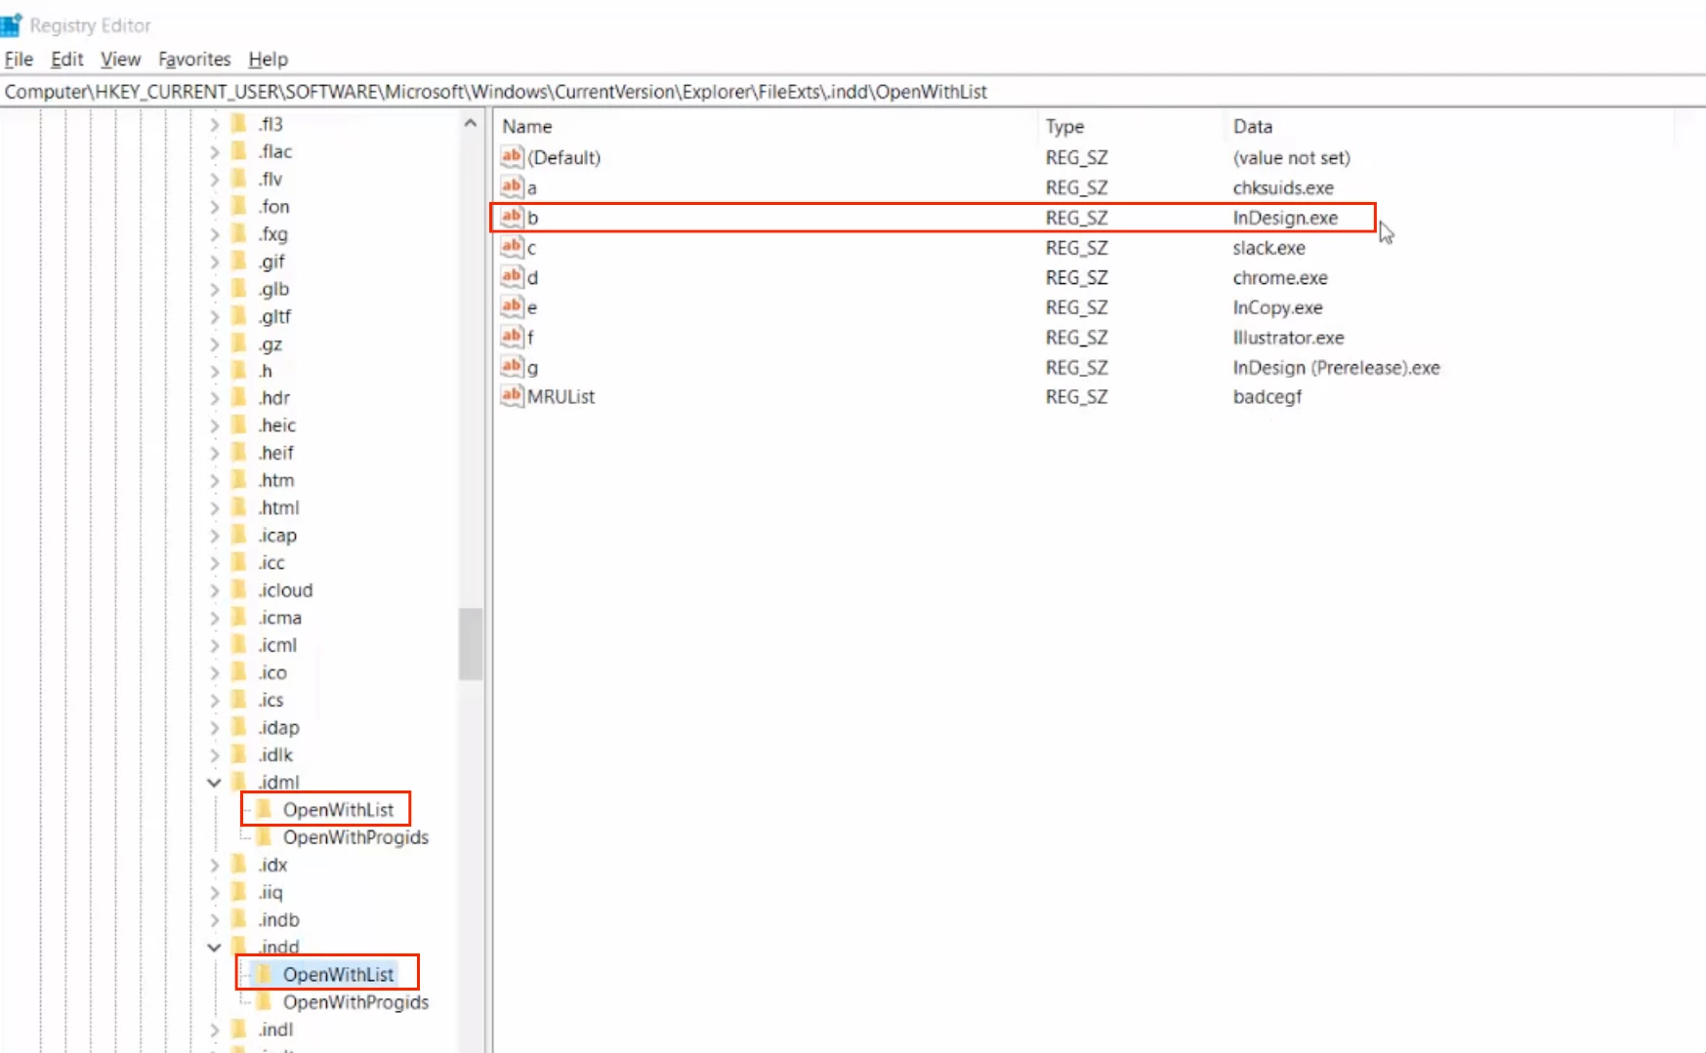Click the 'InCopy.exe' data cell
The width and height of the screenshot is (1706, 1053).
click(1277, 306)
